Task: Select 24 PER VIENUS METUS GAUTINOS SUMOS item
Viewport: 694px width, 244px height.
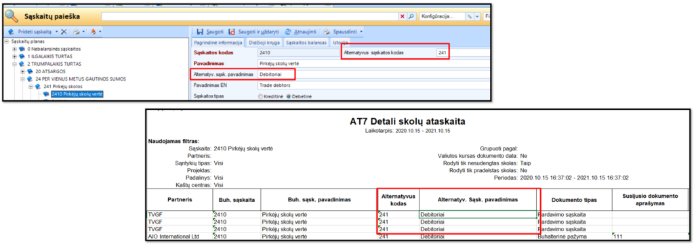Action: pos(81,79)
